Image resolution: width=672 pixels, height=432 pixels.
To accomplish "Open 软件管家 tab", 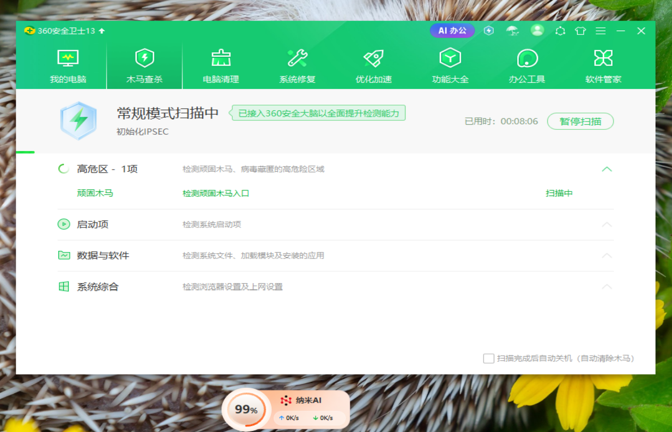I will 603,67.
